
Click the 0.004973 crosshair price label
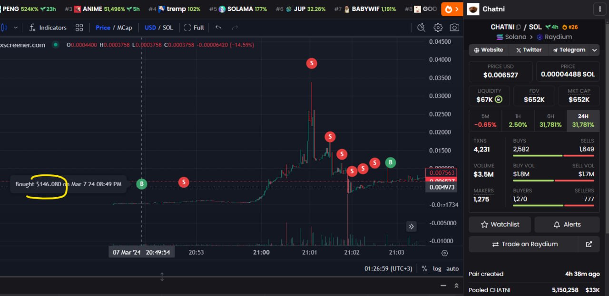(441, 187)
